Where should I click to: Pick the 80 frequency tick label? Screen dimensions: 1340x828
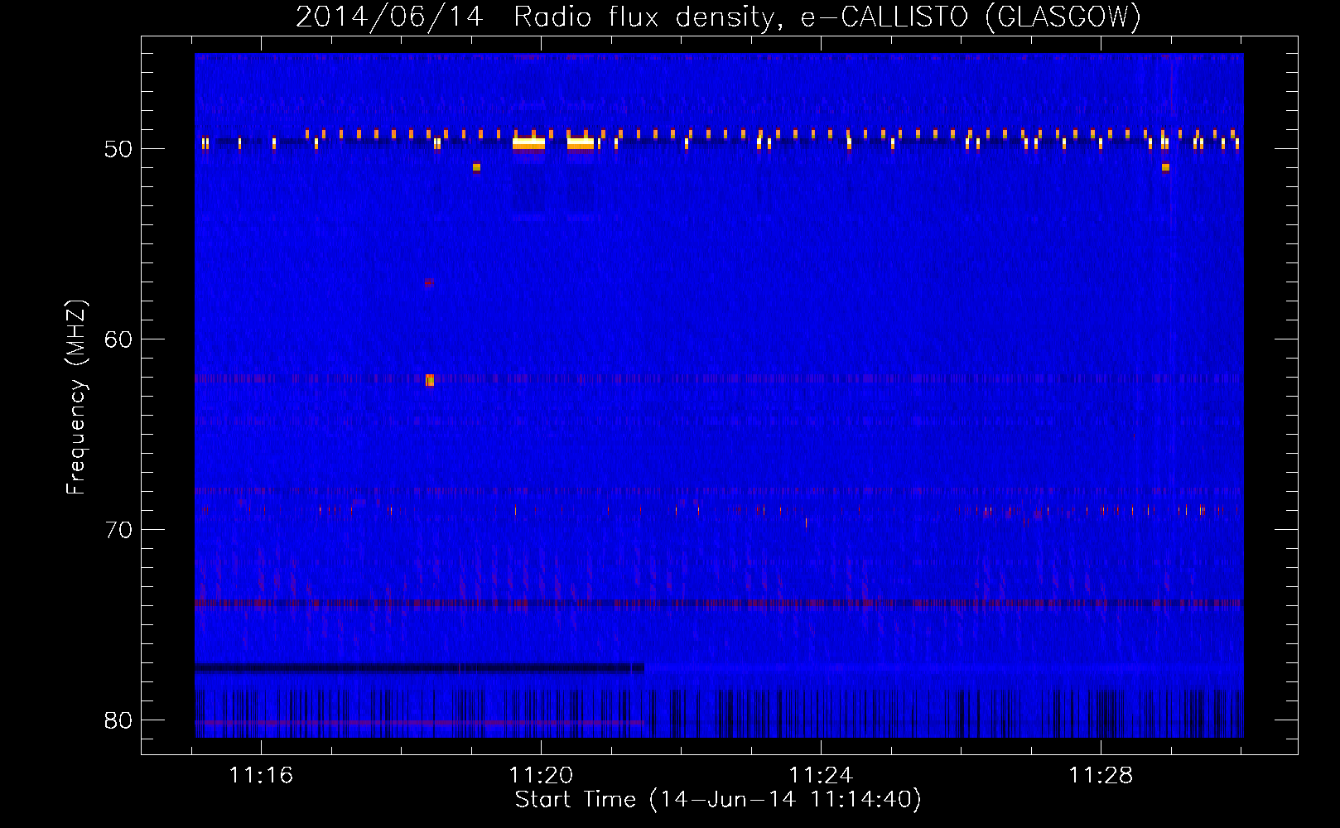(x=119, y=720)
